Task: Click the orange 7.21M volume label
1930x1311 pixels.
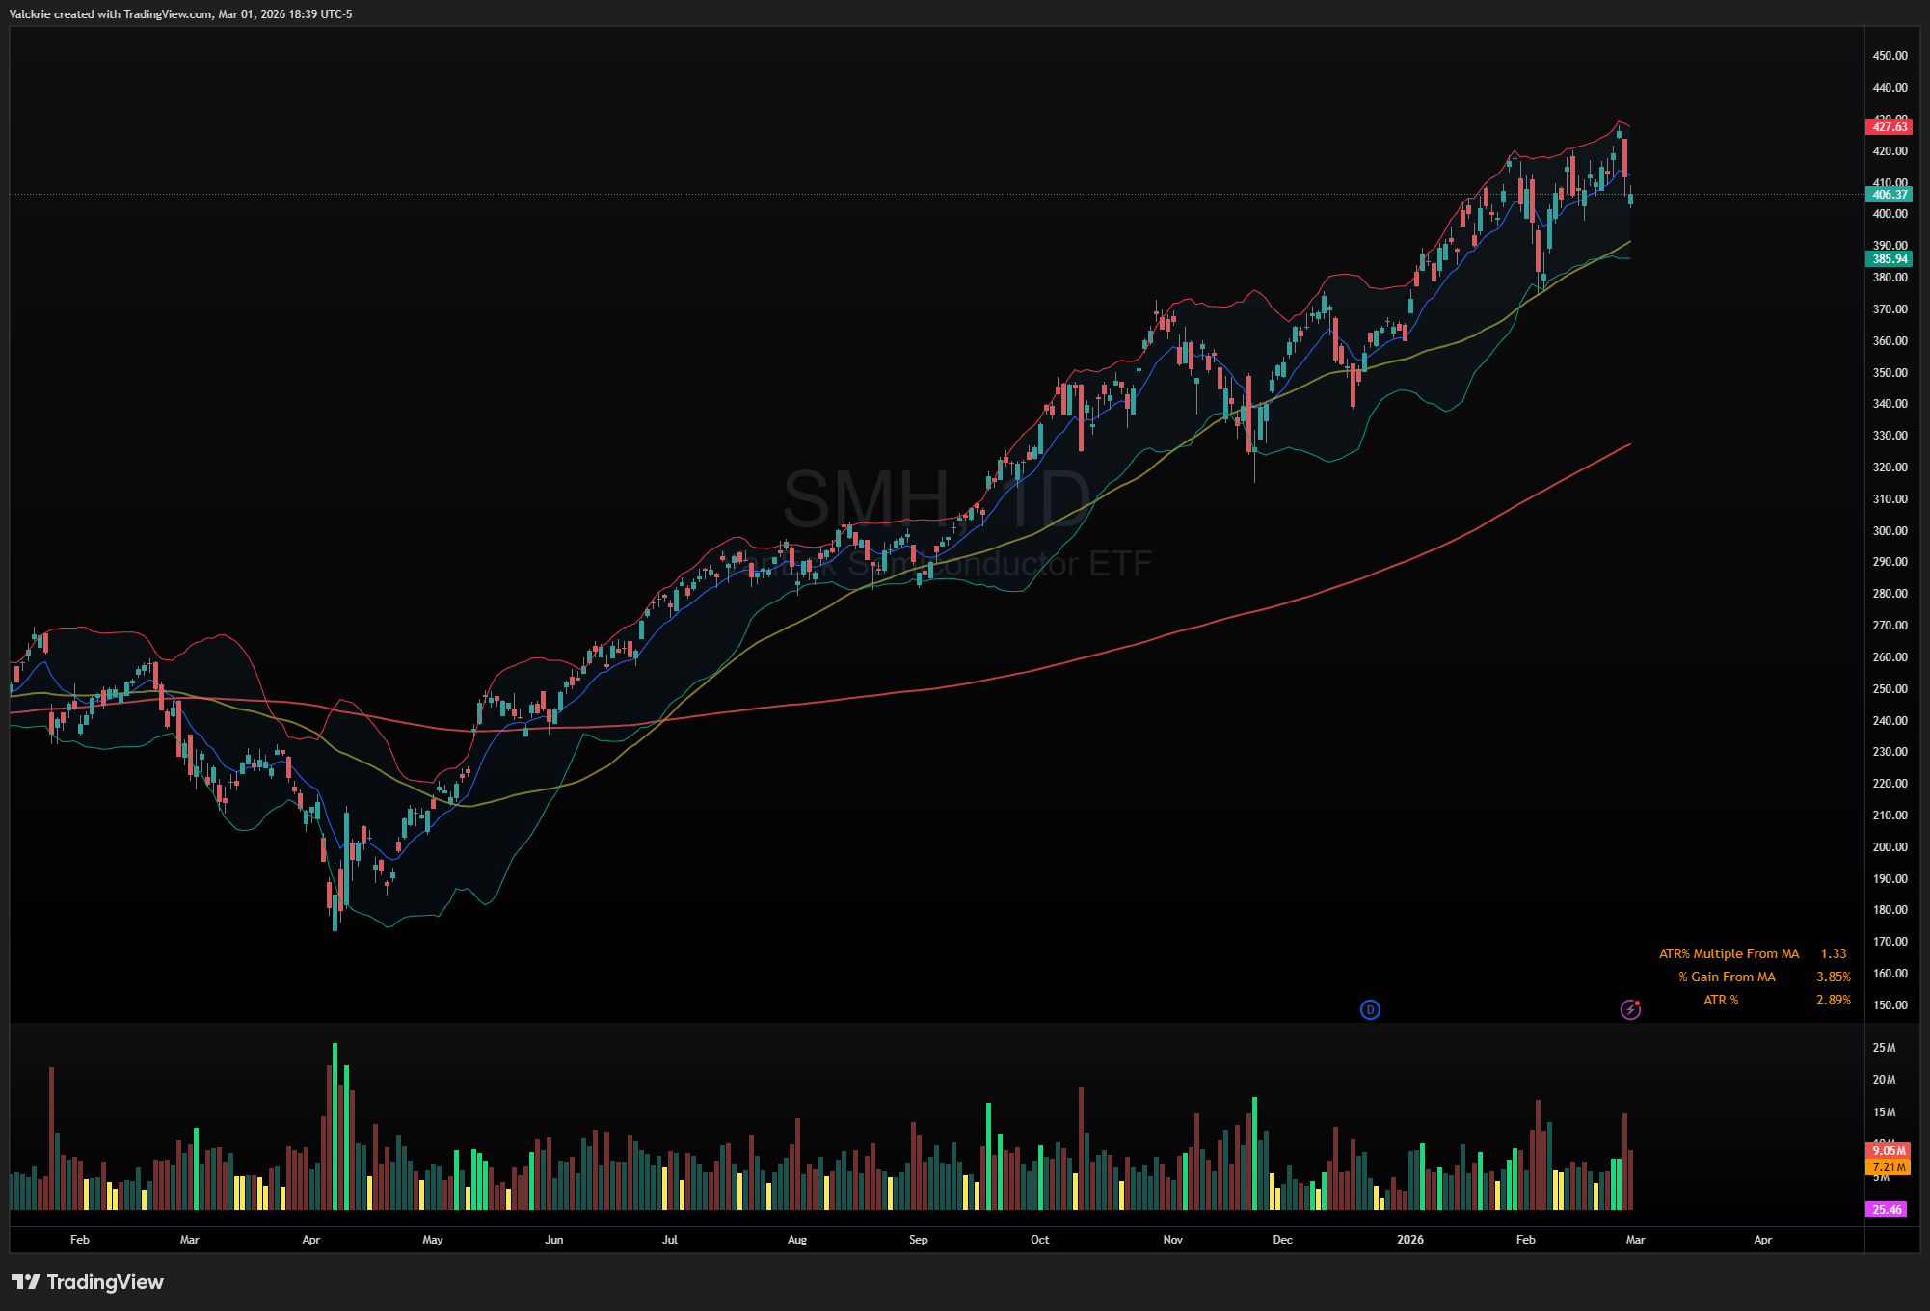Action: pyautogui.click(x=1889, y=1167)
